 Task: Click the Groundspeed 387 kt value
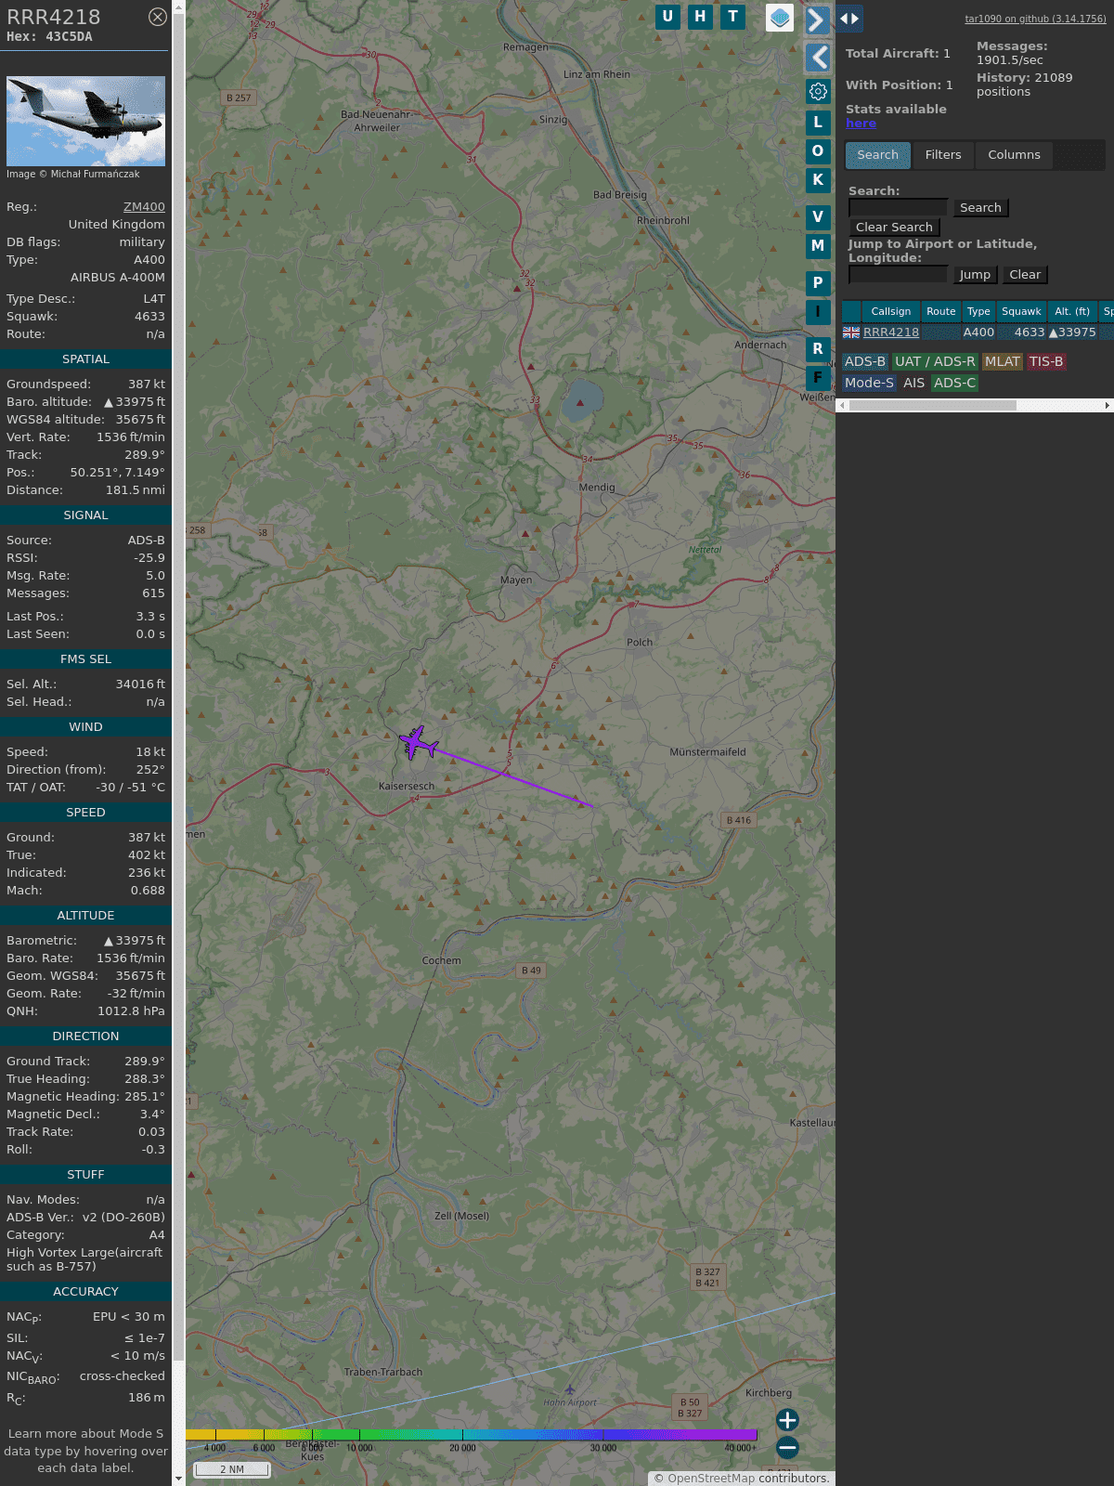click(x=147, y=385)
